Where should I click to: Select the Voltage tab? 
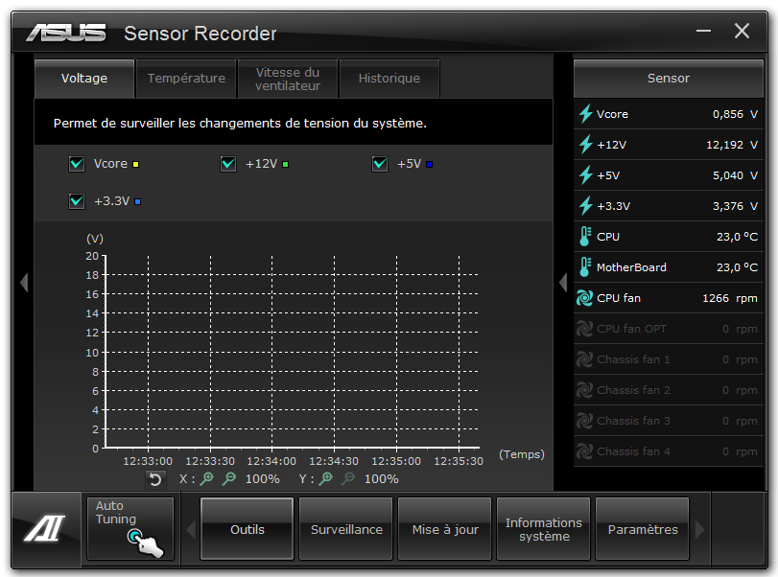(84, 79)
